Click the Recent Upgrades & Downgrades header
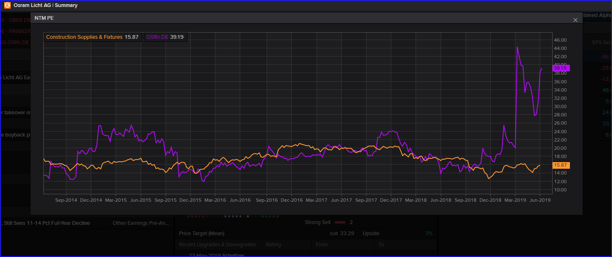 [x=217, y=245]
